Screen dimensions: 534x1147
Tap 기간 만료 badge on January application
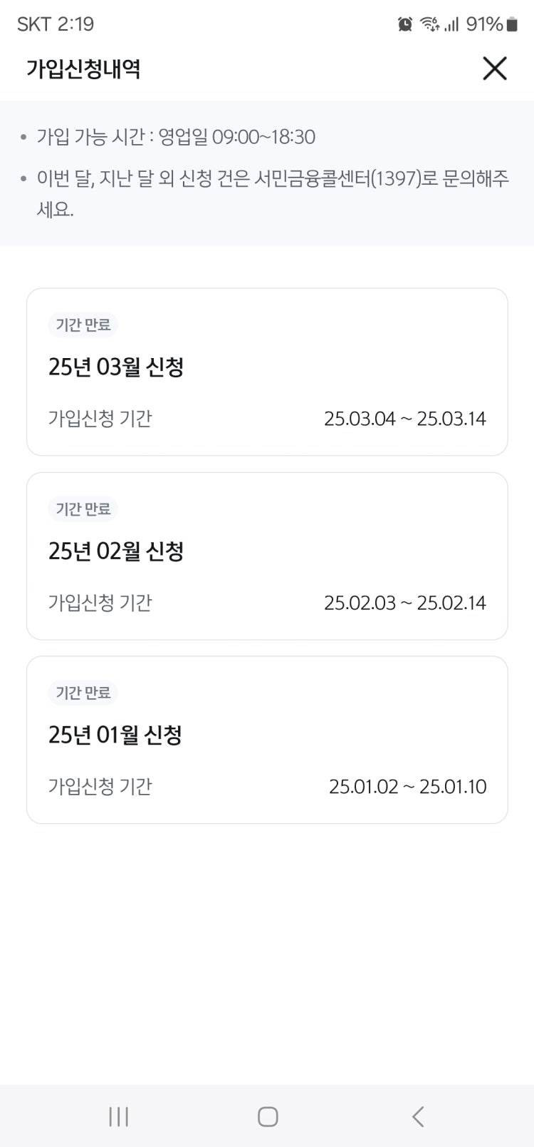point(83,693)
